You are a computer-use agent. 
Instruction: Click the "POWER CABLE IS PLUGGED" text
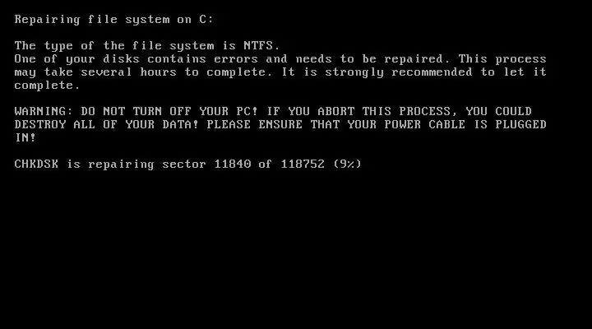tap(465, 125)
